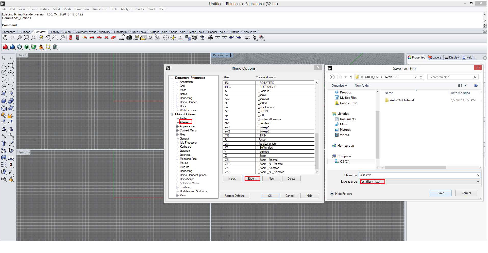The image size is (488, 253).
Task: Open the Perspective viewport dropdown arrow
Action: pos(231,55)
